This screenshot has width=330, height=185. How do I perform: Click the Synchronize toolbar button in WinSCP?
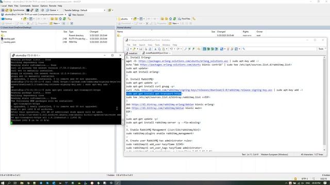click(x=17, y=10)
